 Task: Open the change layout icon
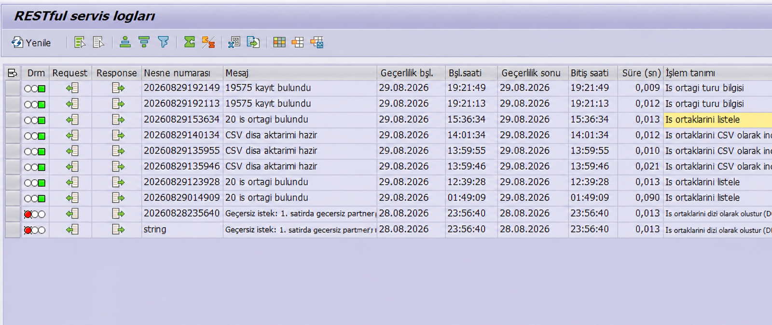(x=298, y=42)
